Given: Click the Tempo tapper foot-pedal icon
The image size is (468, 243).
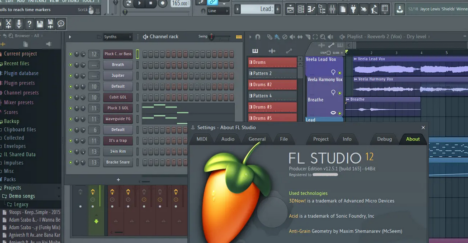Looking at the screenshot, I should click(x=374, y=9).
